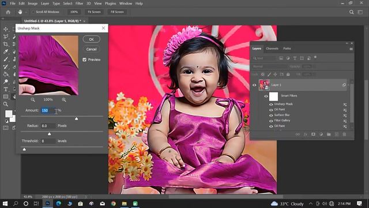Screen dimensions: 369x208
Task: Open the workspace switcher dropdown
Action: (x=360, y=12)
